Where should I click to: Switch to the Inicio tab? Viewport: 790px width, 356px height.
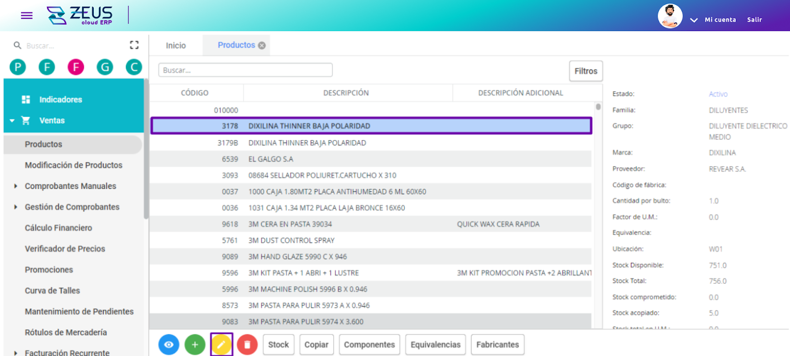[x=176, y=45]
